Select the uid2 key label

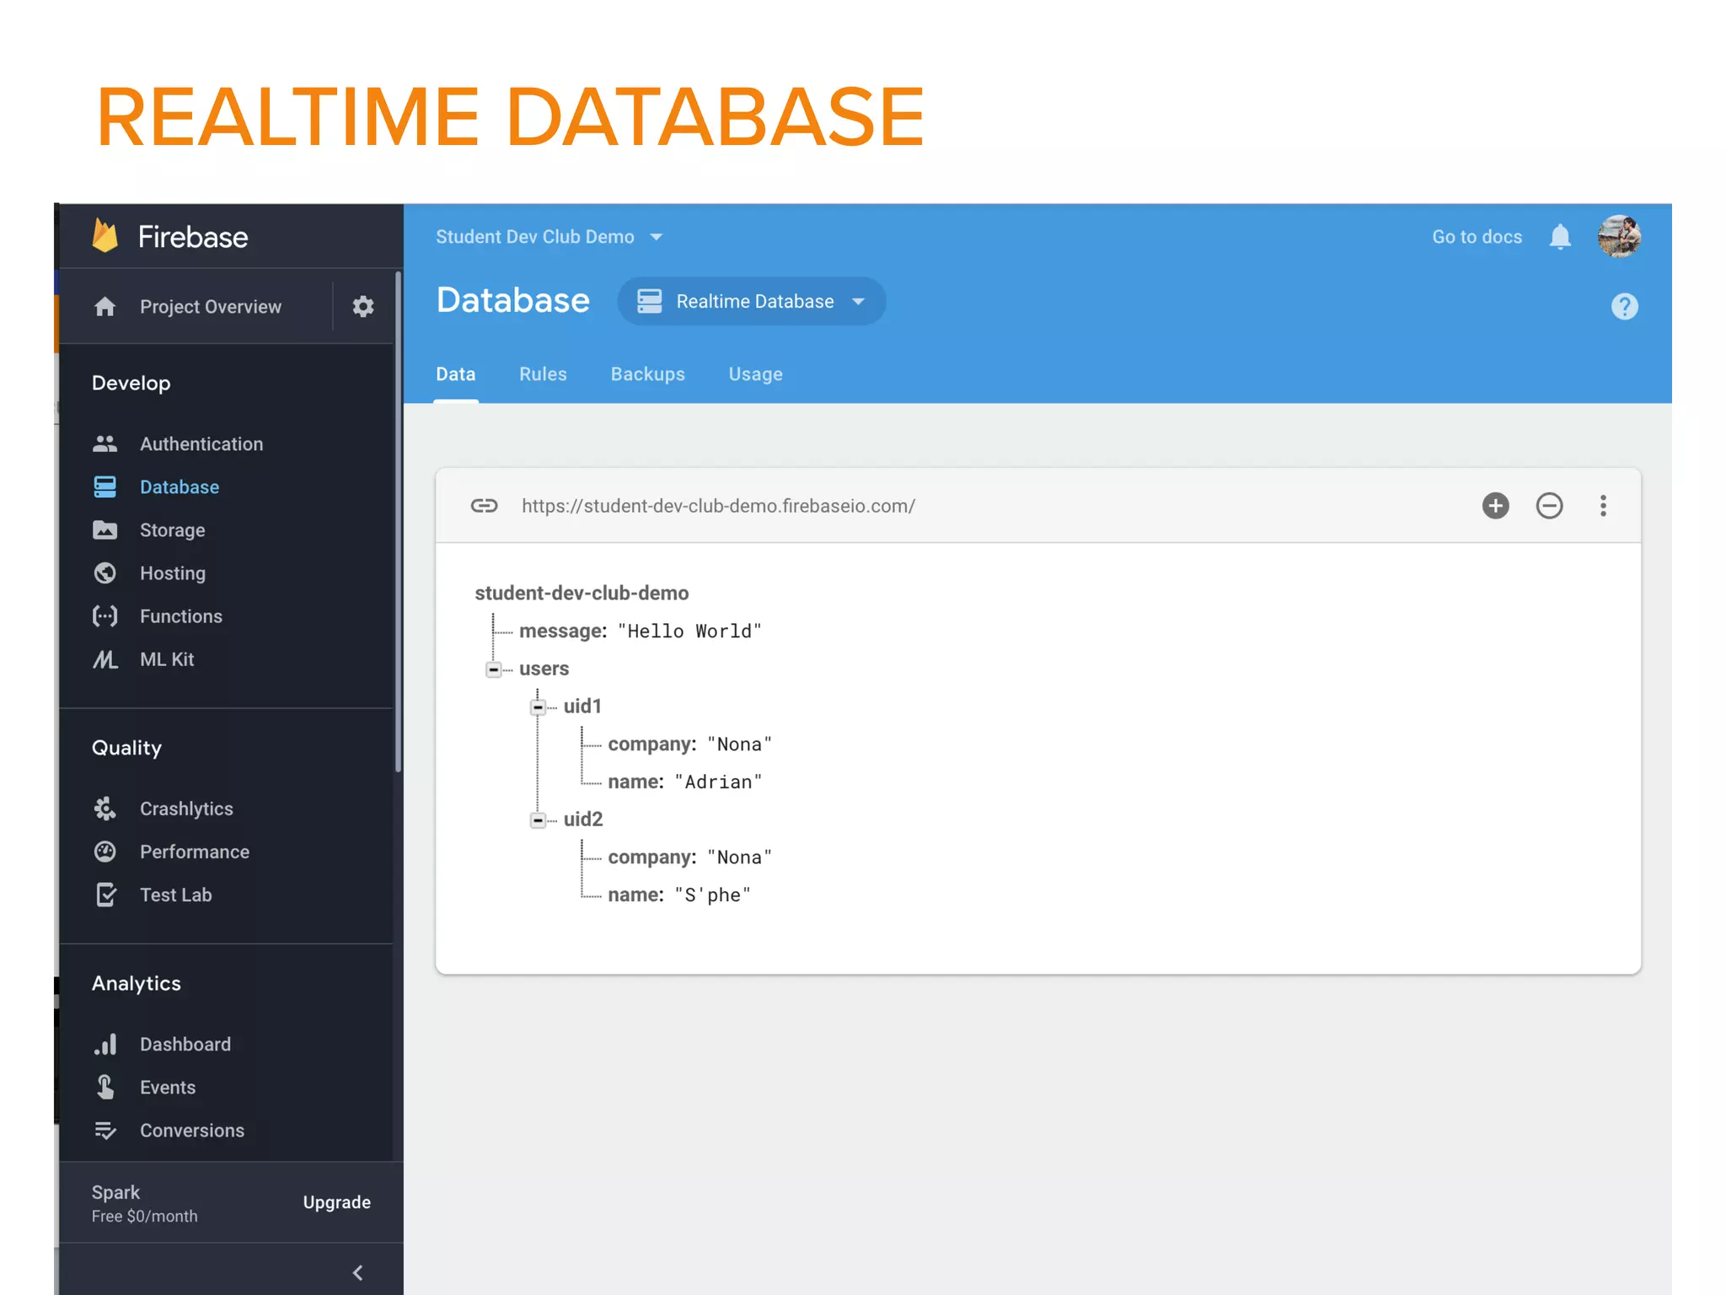(x=583, y=819)
